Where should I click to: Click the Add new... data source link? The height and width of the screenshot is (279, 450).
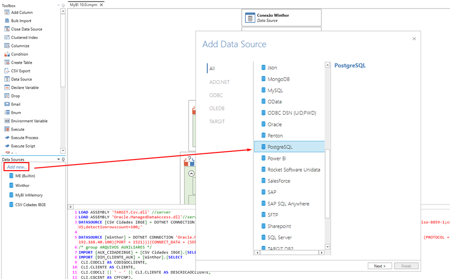(17, 167)
